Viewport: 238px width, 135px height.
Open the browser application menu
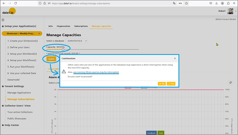(234, 3)
